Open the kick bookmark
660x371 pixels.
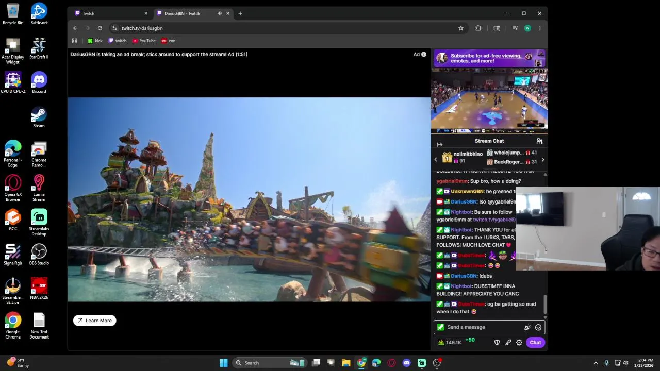[x=95, y=41]
